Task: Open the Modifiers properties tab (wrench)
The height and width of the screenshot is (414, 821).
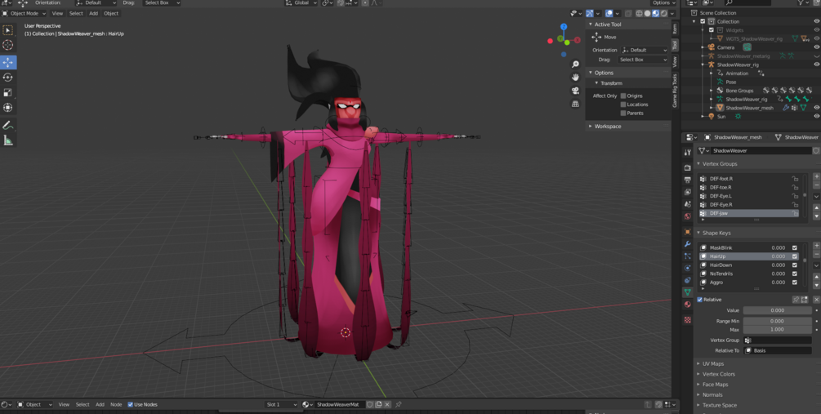Action: [x=688, y=244]
